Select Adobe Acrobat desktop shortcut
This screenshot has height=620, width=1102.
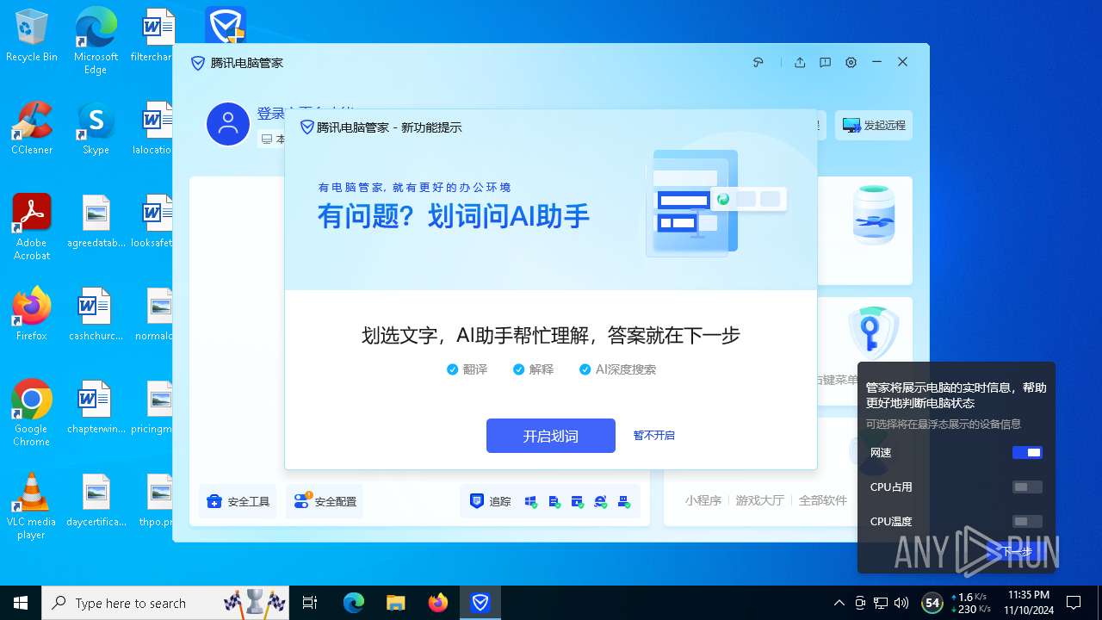pos(32,227)
